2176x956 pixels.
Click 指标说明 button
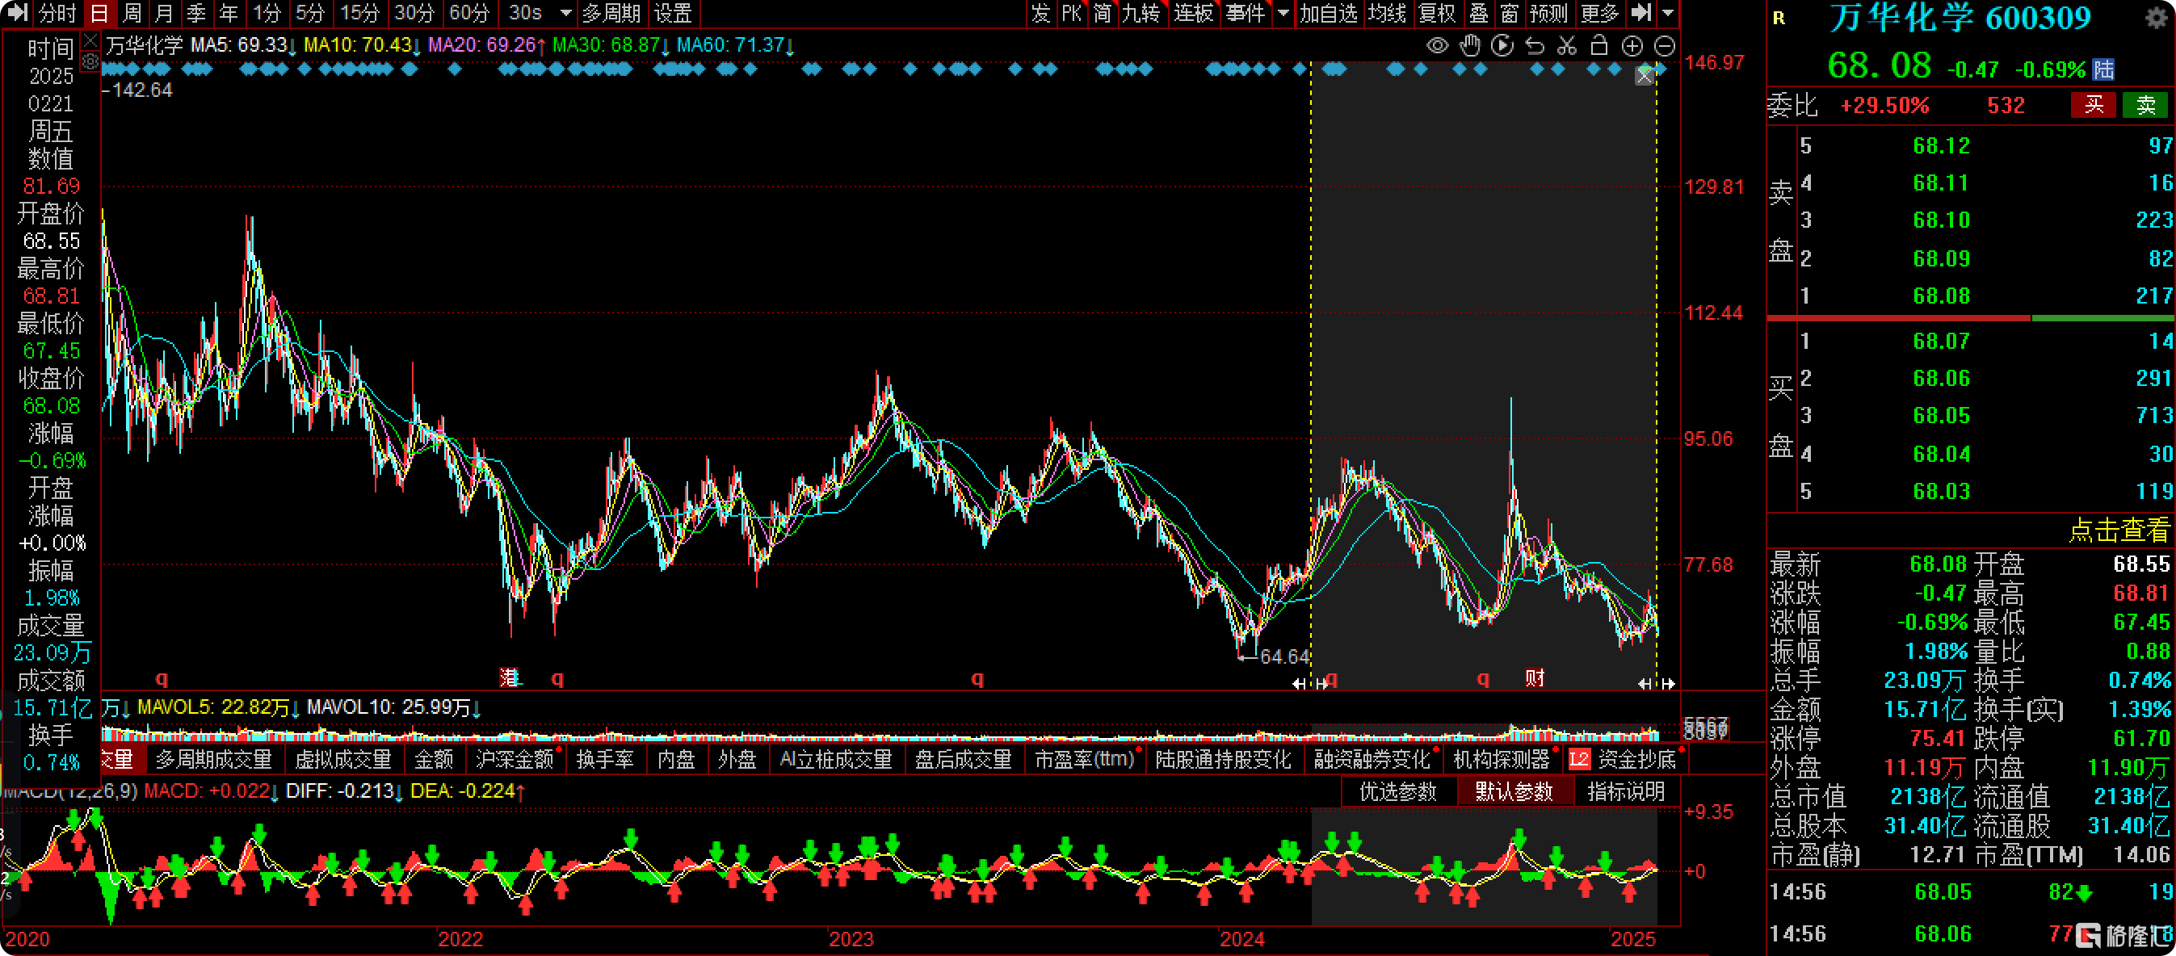point(1626,791)
